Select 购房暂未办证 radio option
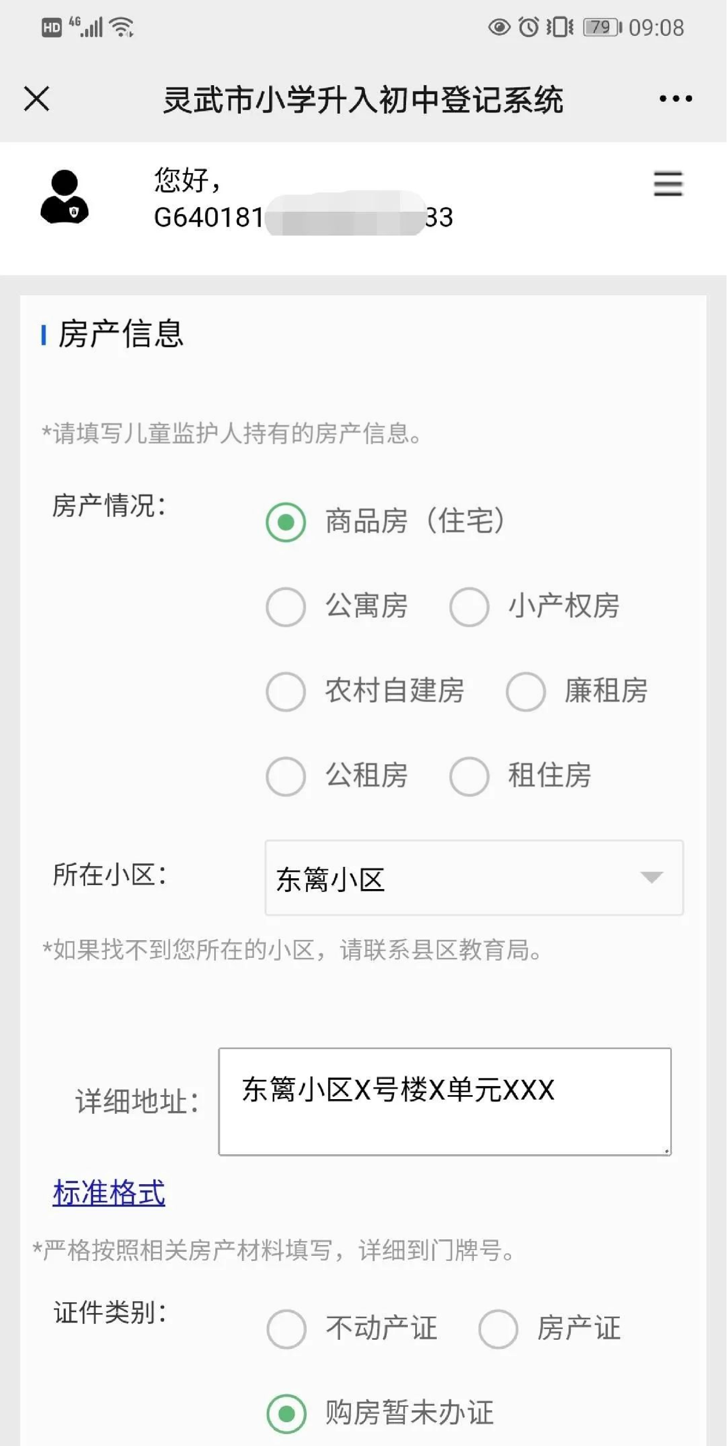This screenshot has height=1446, width=727. pyautogui.click(x=286, y=1413)
